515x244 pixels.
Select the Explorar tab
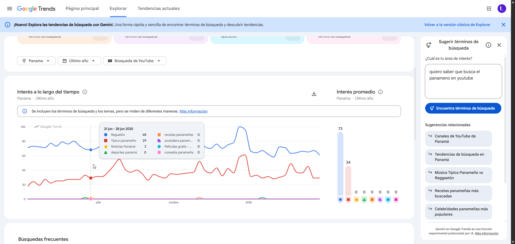[118, 9]
